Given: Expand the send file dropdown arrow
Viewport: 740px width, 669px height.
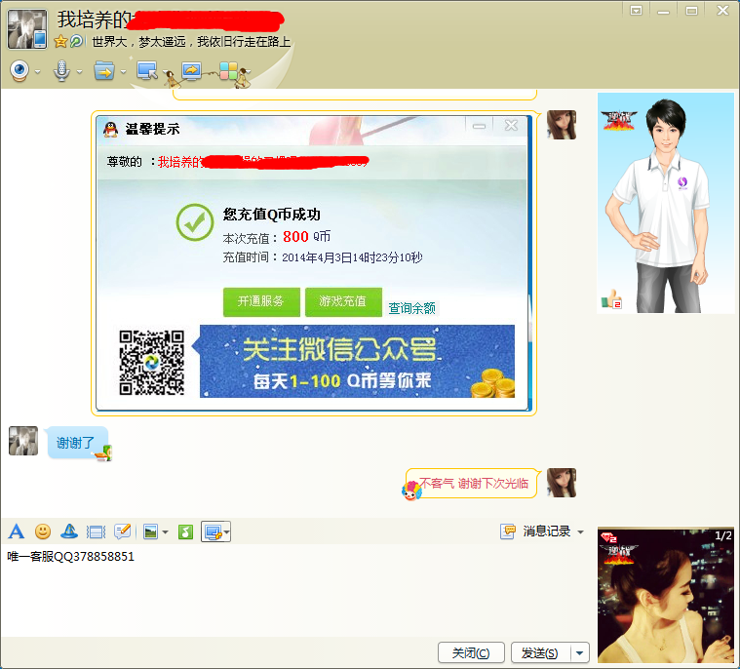Looking at the screenshot, I should click(x=123, y=72).
